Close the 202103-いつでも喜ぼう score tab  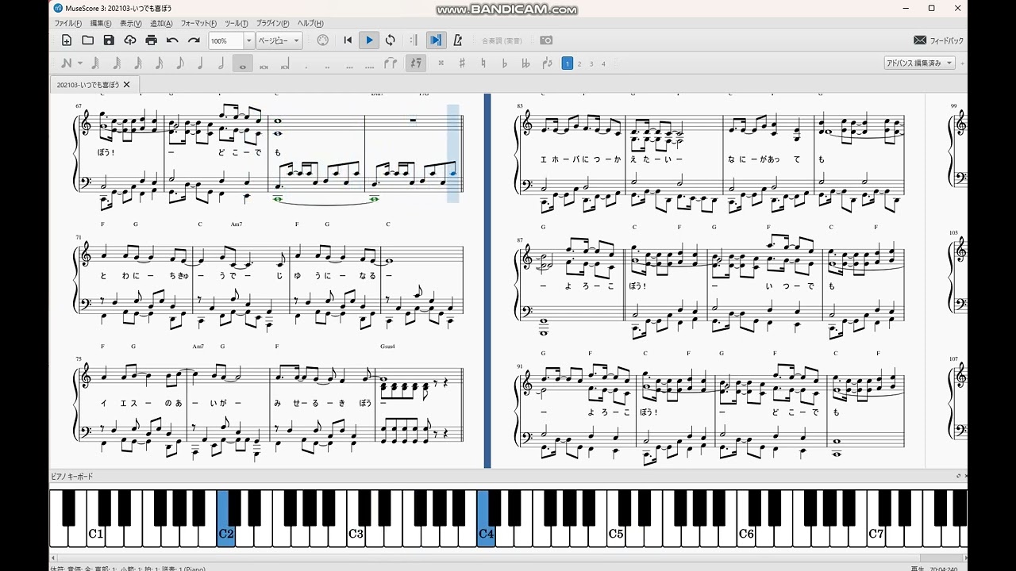coord(127,84)
